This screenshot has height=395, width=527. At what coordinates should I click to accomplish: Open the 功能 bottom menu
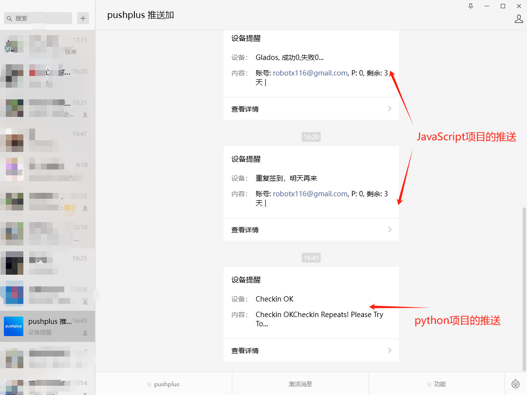[x=436, y=384]
